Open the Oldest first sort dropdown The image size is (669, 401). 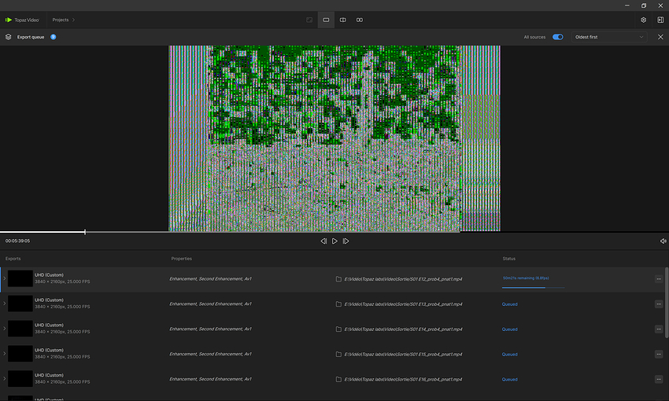(x=609, y=37)
